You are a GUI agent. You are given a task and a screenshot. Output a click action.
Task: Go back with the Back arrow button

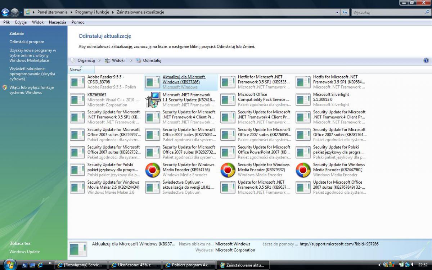click(x=5, y=12)
